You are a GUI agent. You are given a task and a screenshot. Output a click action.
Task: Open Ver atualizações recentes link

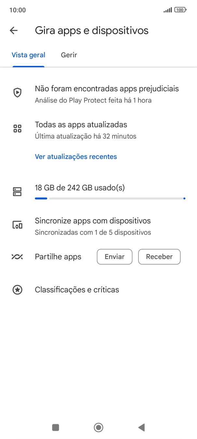76,157
